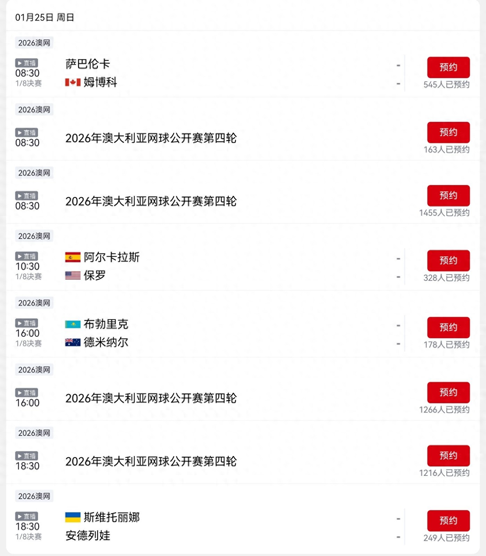Book the 布勃里克 vs 德米纳尔 match
Image resolution: width=486 pixels, height=556 pixels.
point(448,327)
